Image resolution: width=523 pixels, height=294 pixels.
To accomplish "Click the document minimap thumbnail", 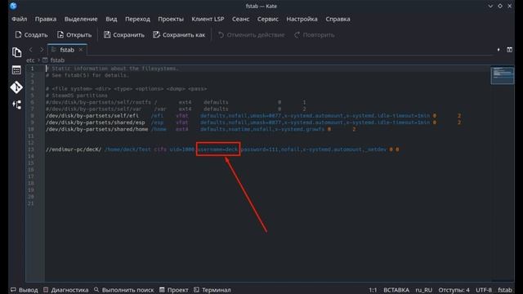I will pyautogui.click(x=503, y=75).
